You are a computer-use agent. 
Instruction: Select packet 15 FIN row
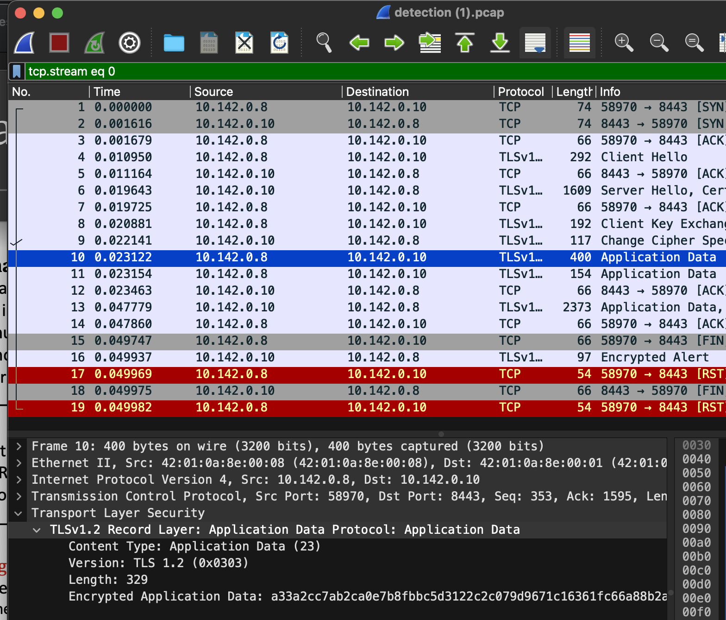point(367,341)
